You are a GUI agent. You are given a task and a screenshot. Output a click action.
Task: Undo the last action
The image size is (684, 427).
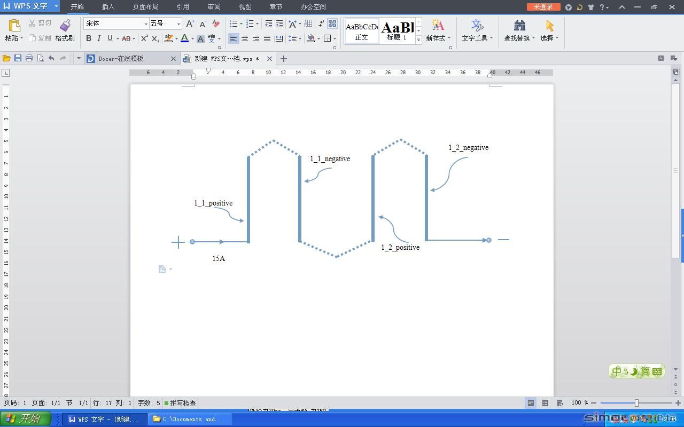click(x=51, y=58)
